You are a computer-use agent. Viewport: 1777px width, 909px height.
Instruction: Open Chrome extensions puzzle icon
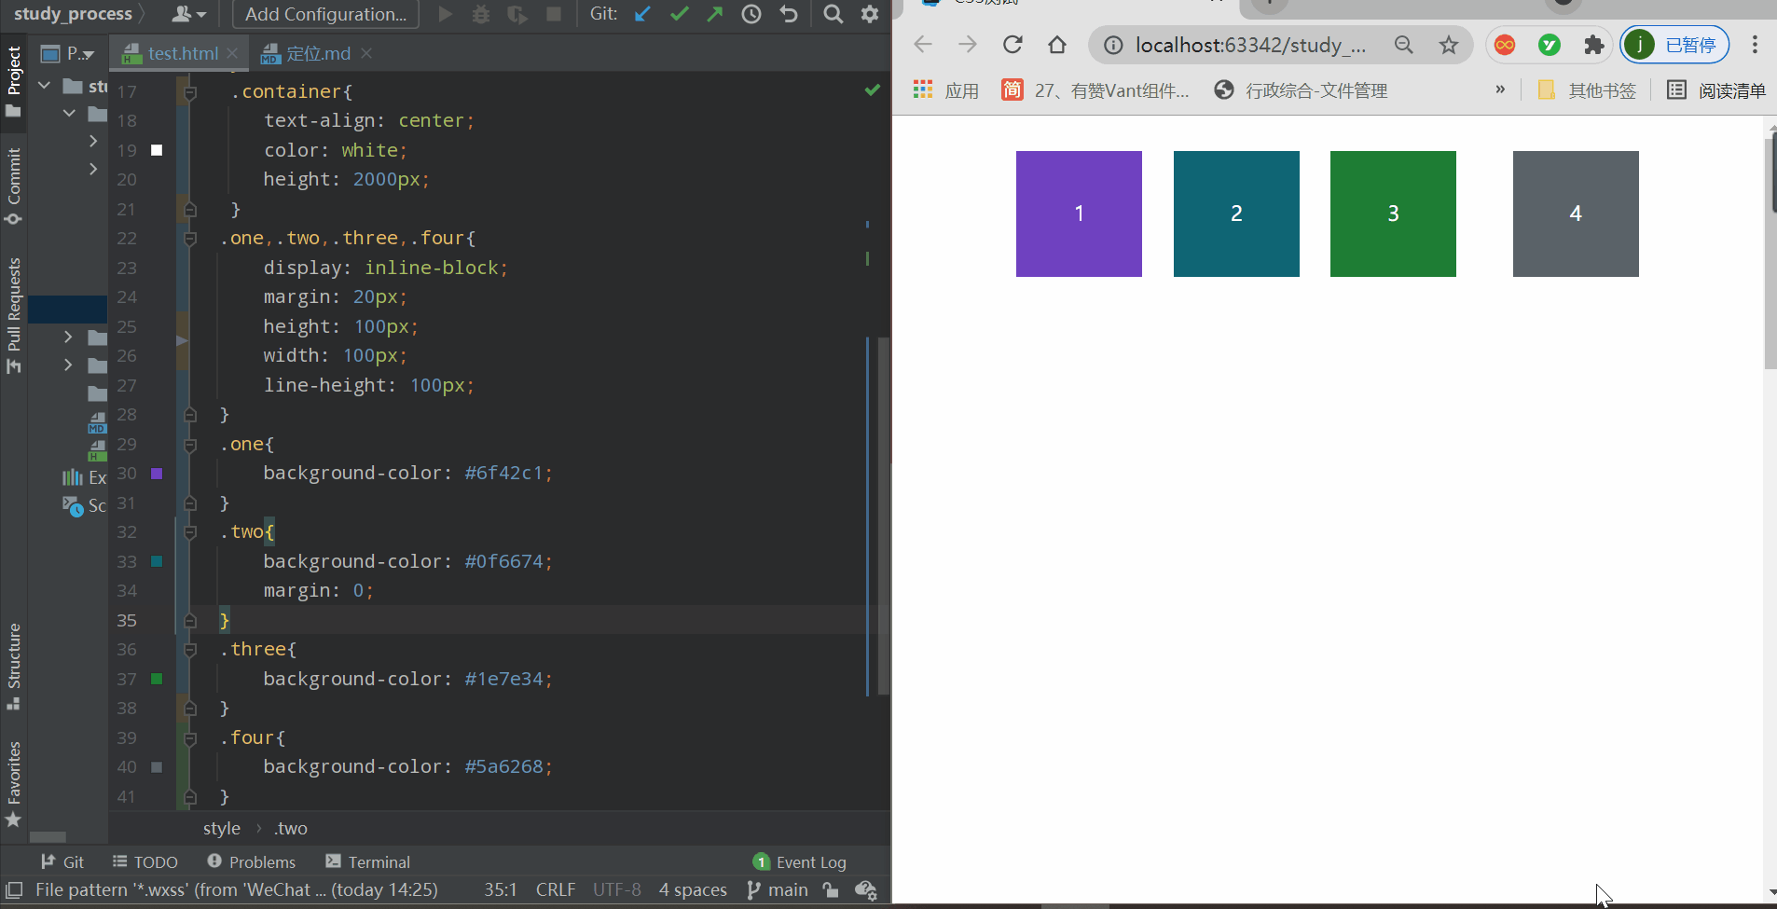coord(1594,45)
